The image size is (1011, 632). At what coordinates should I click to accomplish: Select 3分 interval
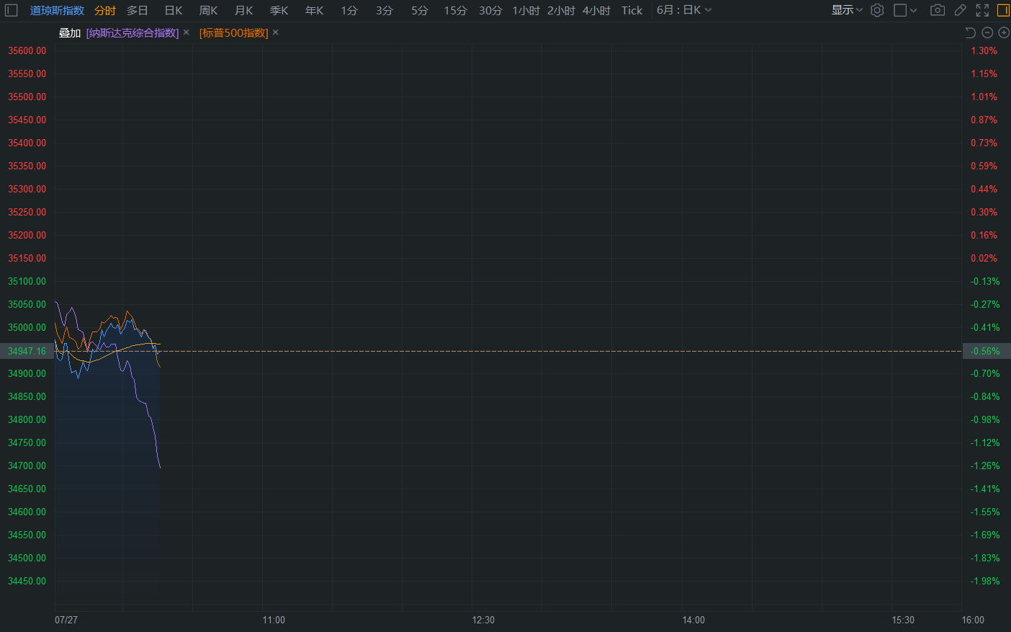385,11
